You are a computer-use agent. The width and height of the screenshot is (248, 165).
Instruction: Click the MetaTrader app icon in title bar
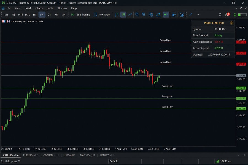pyautogui.click(x=3, y=3)
